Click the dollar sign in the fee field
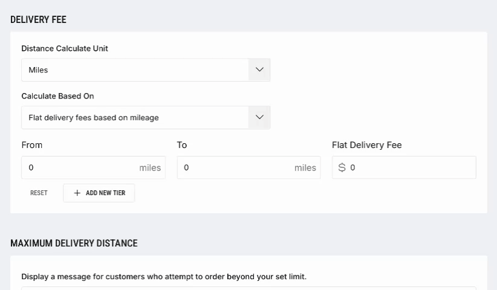The width and height of the screenshot is (497, 290). [342, 167]
